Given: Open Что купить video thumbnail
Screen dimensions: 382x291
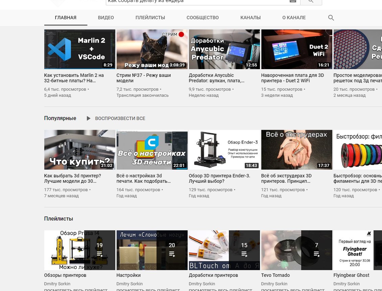Looking at the screenshot, I should [80, 150].
